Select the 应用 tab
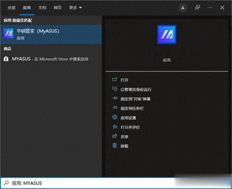 (27, 8)
